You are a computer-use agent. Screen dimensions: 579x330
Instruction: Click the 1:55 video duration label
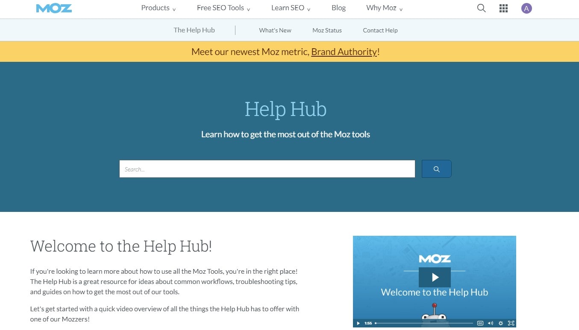368,323
